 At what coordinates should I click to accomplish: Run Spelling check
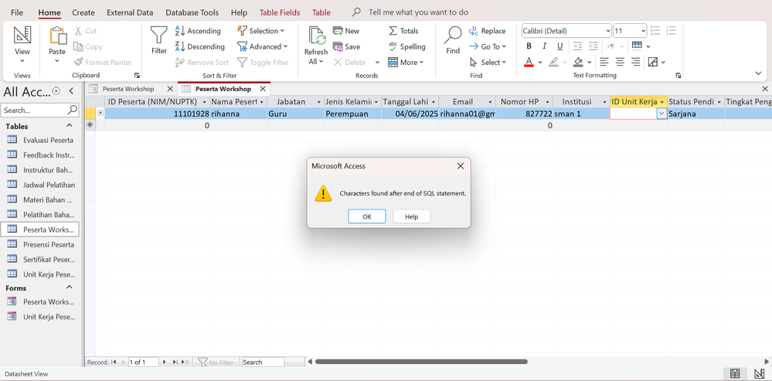[x=406, y=47]
